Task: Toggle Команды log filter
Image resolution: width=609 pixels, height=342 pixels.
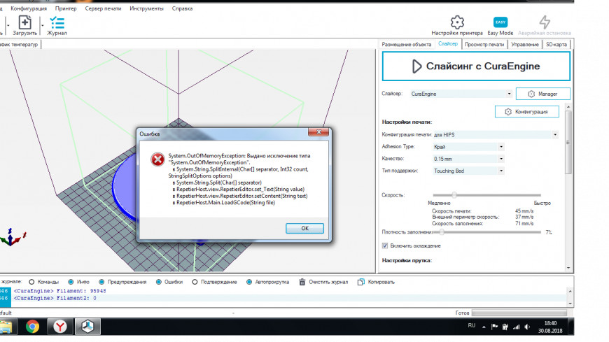Action: click(31, 282)
